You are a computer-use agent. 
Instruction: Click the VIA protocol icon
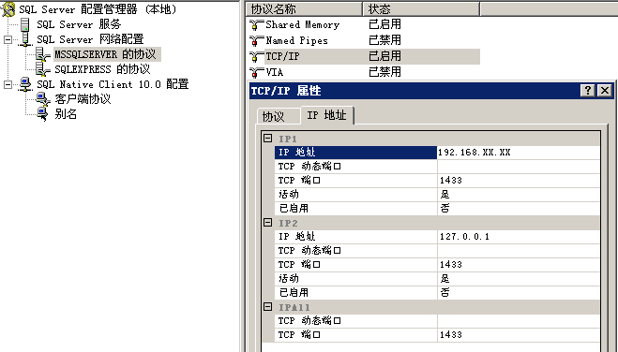[256, 72]
